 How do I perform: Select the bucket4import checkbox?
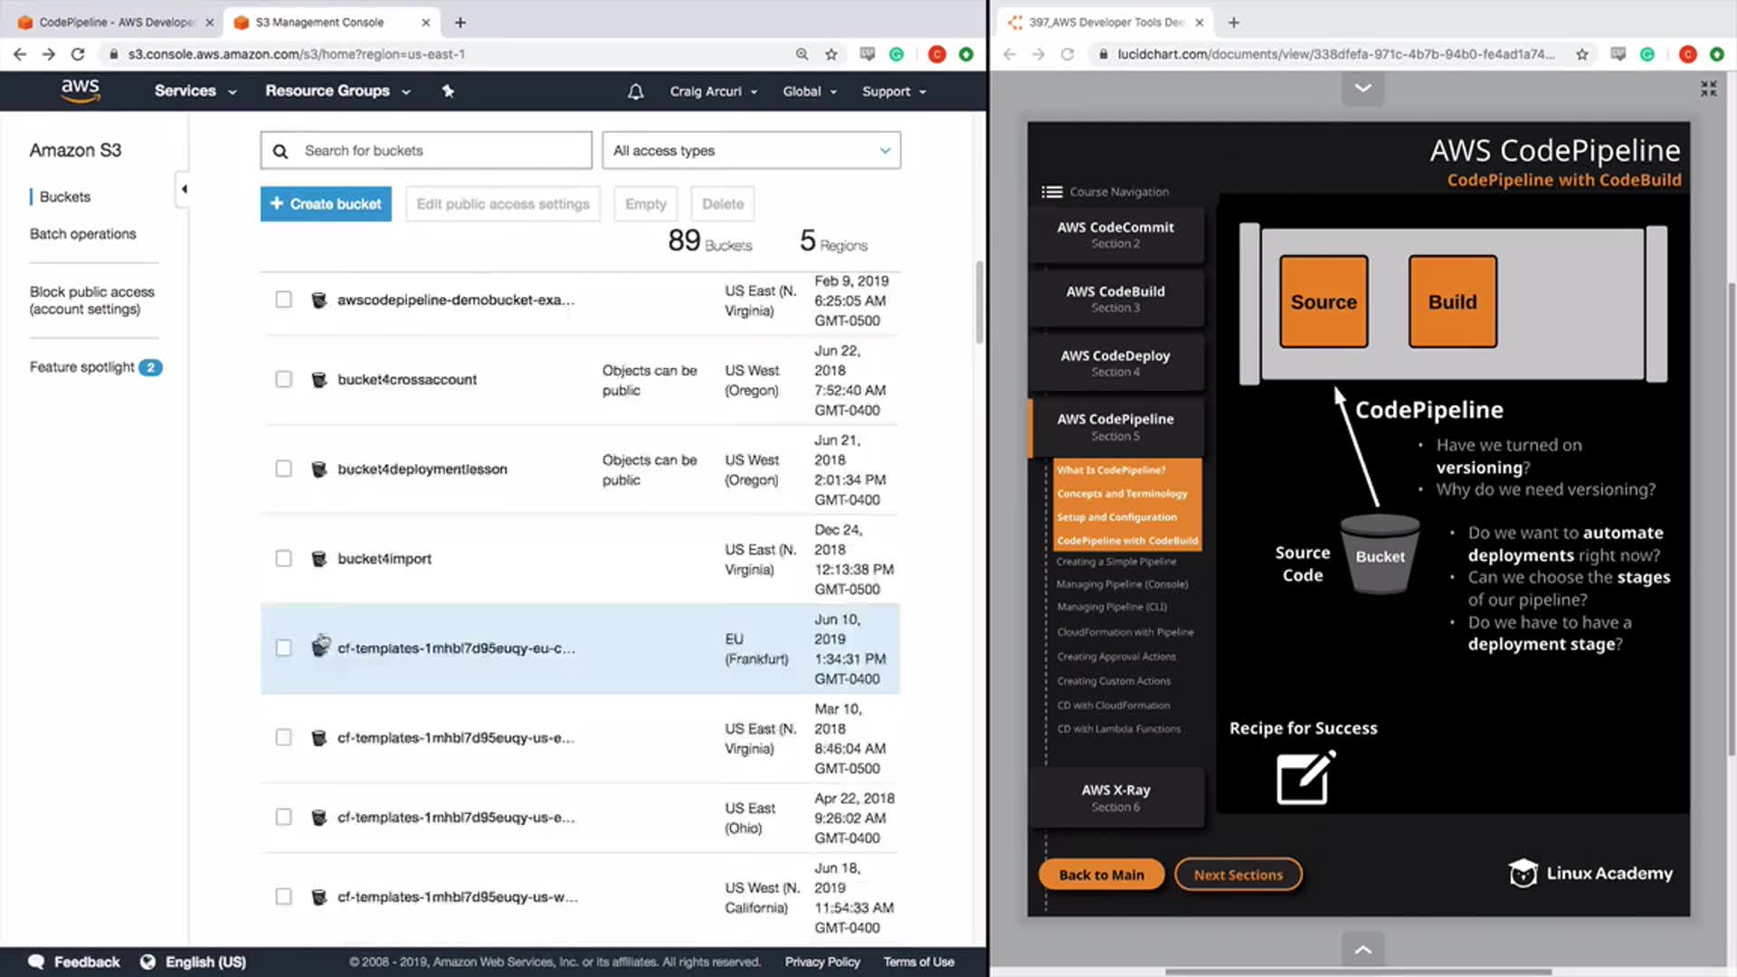tap(283, 558)
